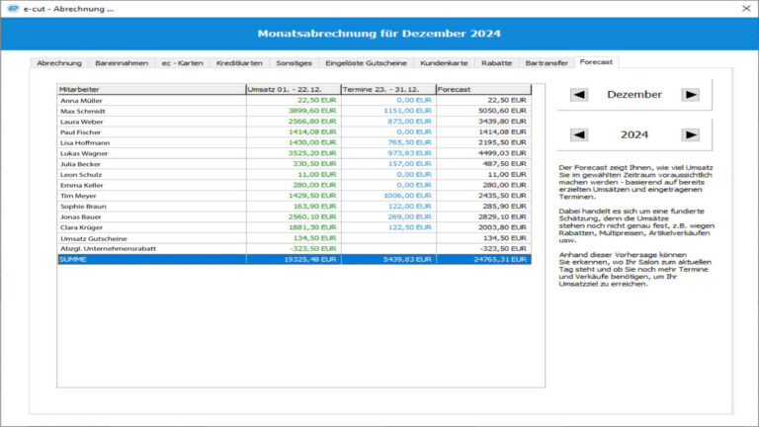Switch to the Rabatte tab
Screen dimensions: 759x427
click(497, 63)
